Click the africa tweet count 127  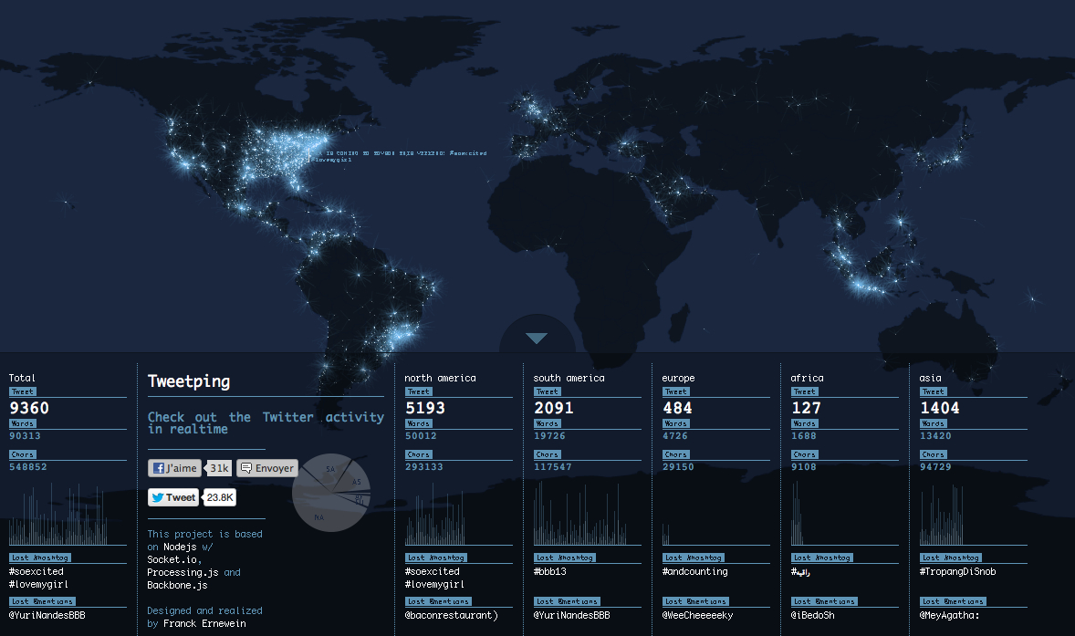coord(807,409)
